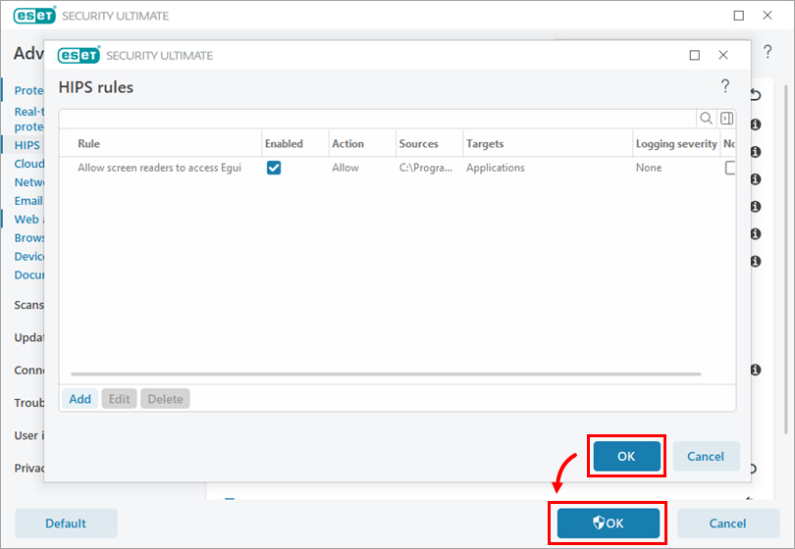Click the ESET logo in main window title

34,16
